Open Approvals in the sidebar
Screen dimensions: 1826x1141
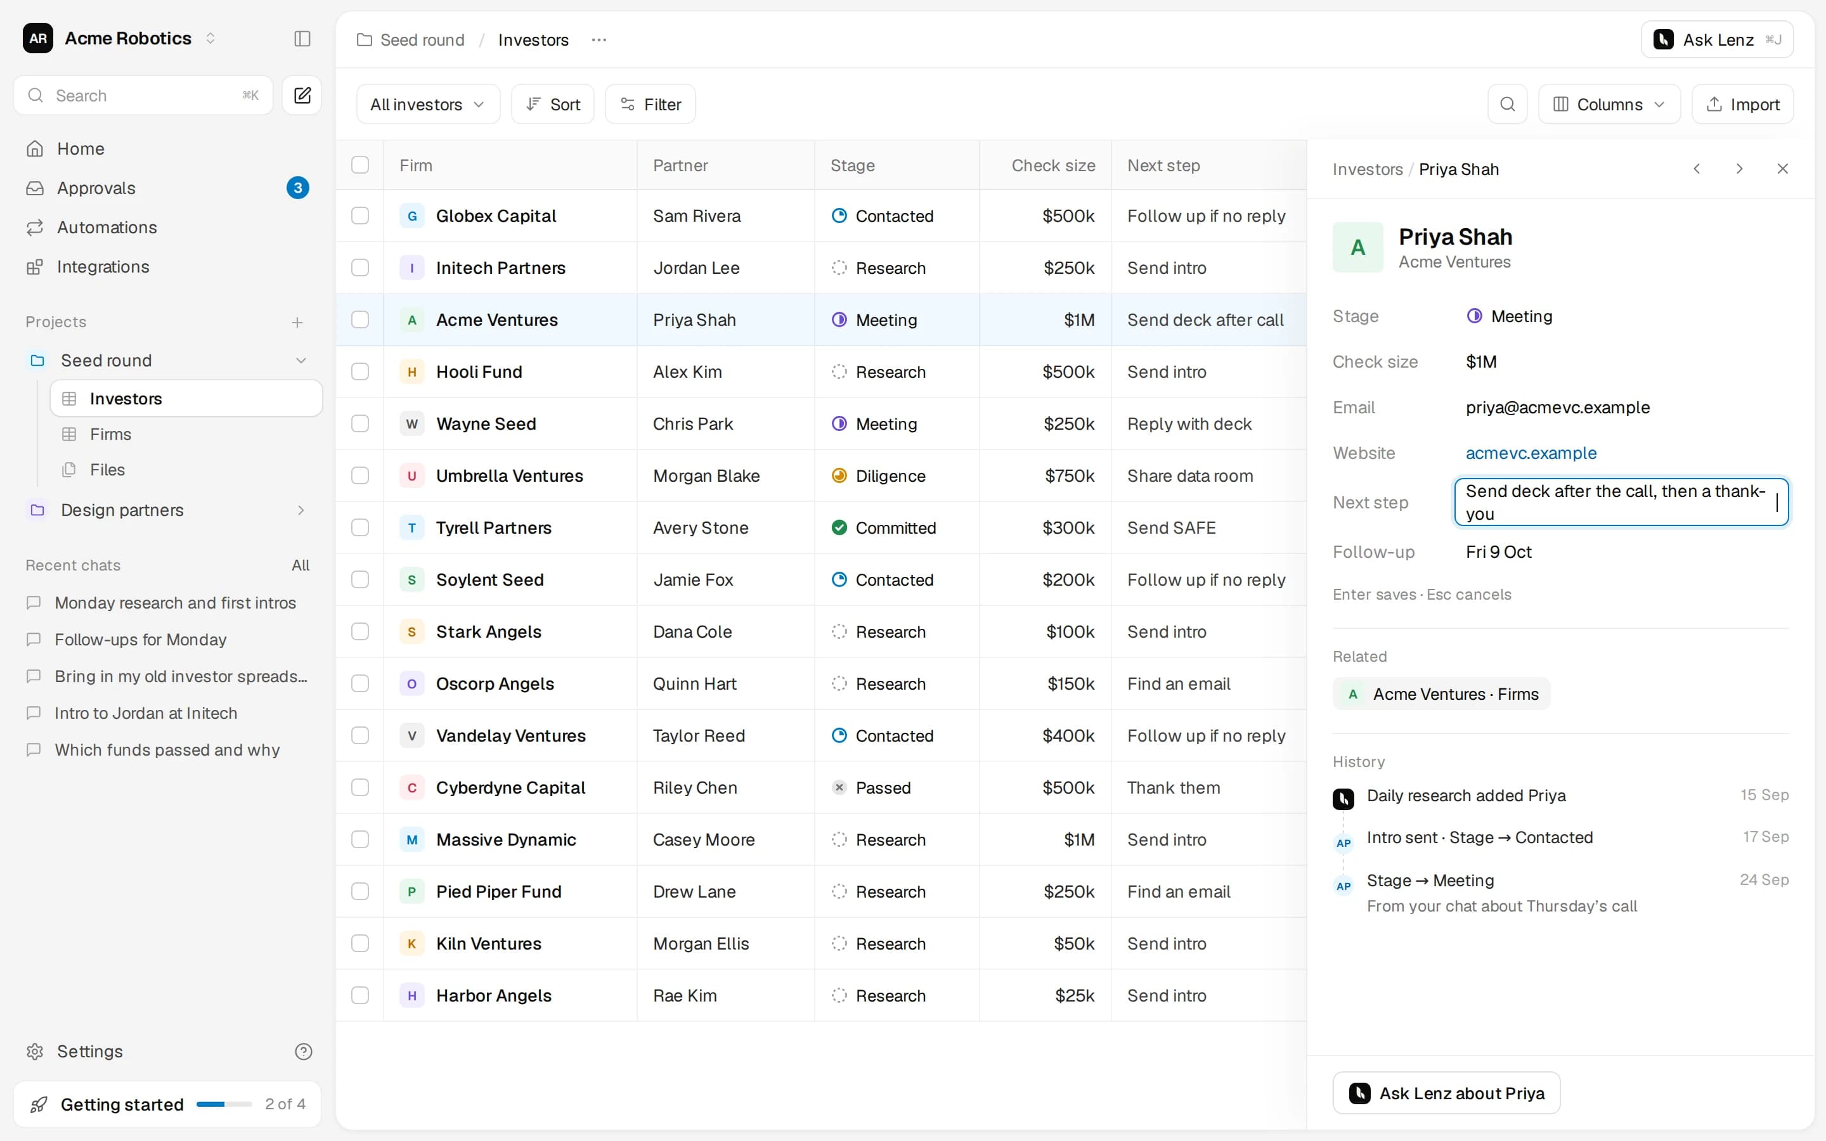[167, 188]
